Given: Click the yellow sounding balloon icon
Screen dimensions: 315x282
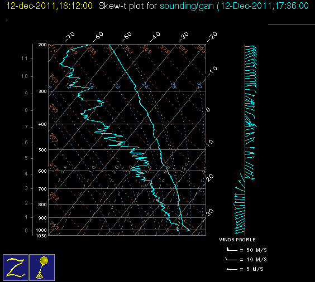Looking at the screenshot, I should 42,268.
